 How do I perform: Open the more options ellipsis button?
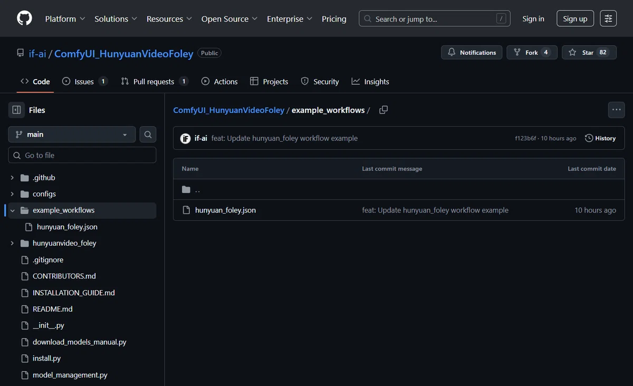click(x=616, y=110)
